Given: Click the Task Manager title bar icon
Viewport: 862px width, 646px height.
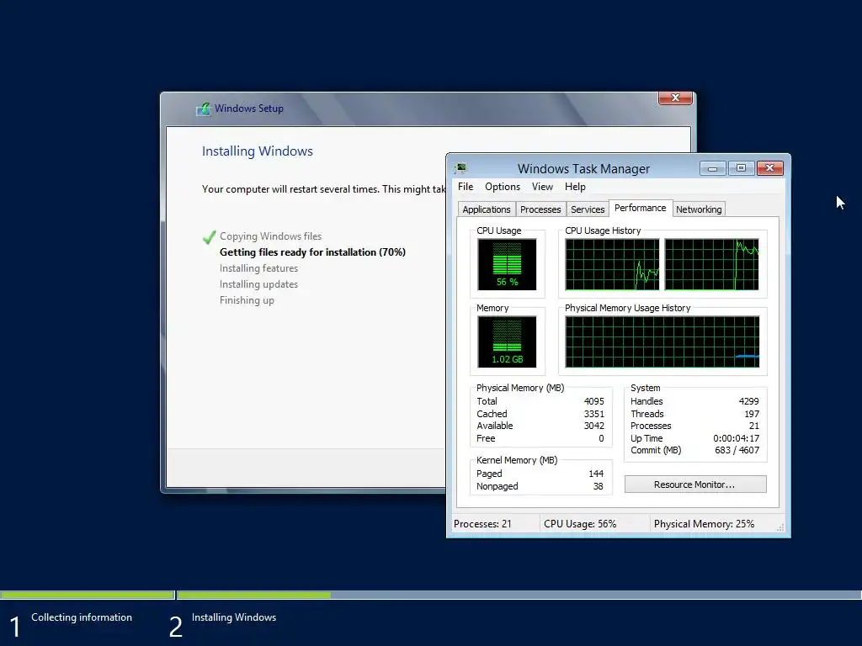Looking at the screenshot, I should [461, 168].
